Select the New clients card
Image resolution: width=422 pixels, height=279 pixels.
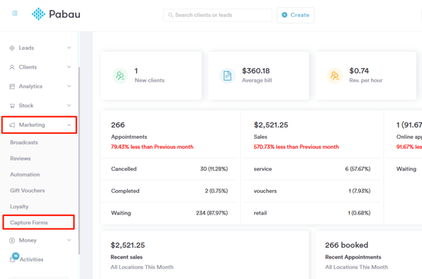coord(151,76)
